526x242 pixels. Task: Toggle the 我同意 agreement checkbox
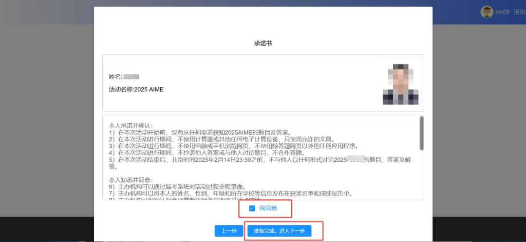coord(252,208)
